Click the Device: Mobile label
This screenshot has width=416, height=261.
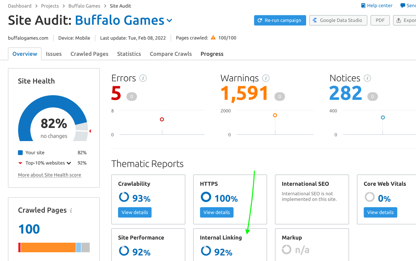74,38
